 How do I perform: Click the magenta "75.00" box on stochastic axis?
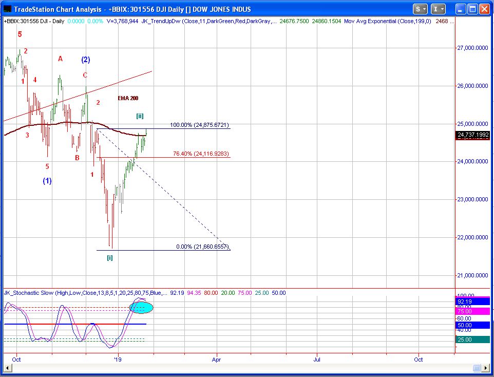click(473, 311)
